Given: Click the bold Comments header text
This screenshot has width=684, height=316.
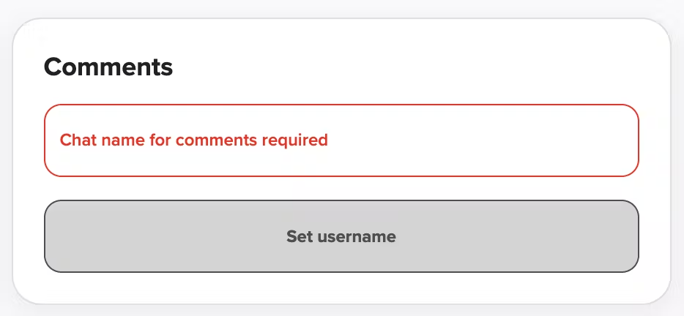Looking at the screenshot, I should tap(108, 67).
